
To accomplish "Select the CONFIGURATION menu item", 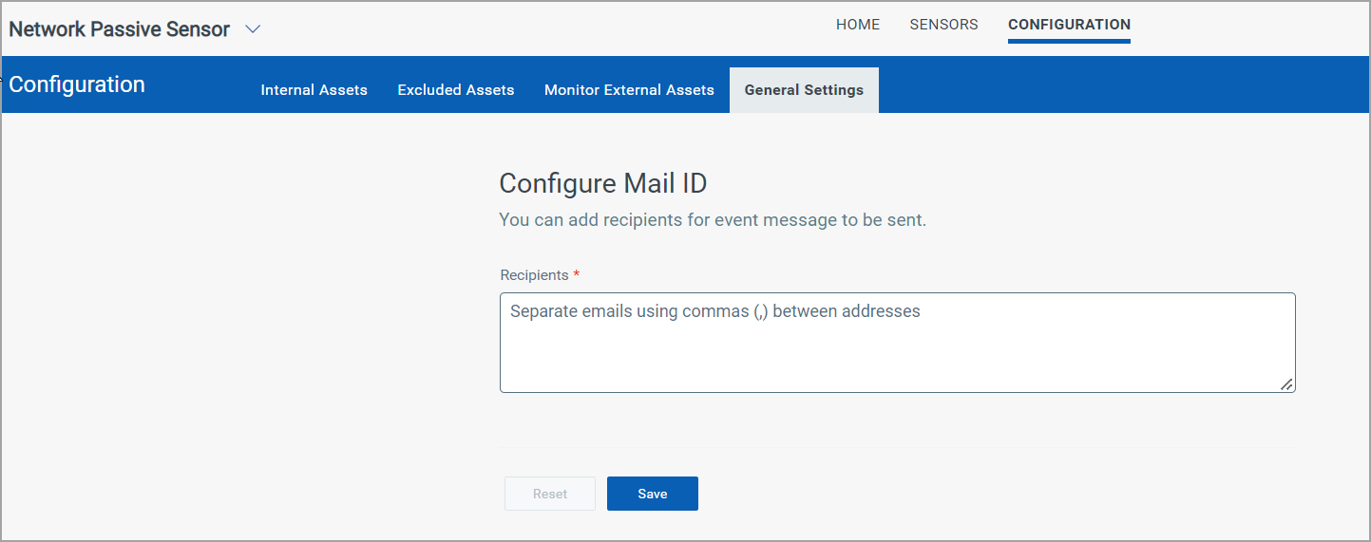I will tap(1069, 25).
